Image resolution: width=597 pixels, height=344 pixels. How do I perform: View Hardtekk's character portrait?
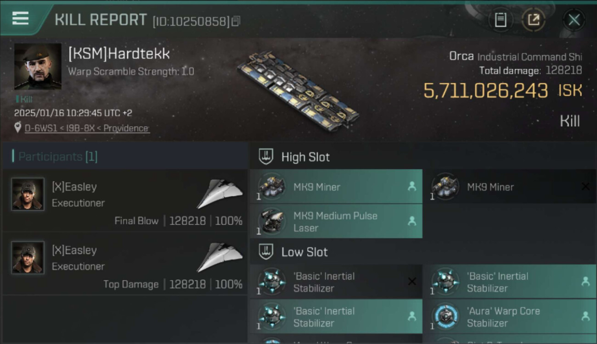pos(38,67)
